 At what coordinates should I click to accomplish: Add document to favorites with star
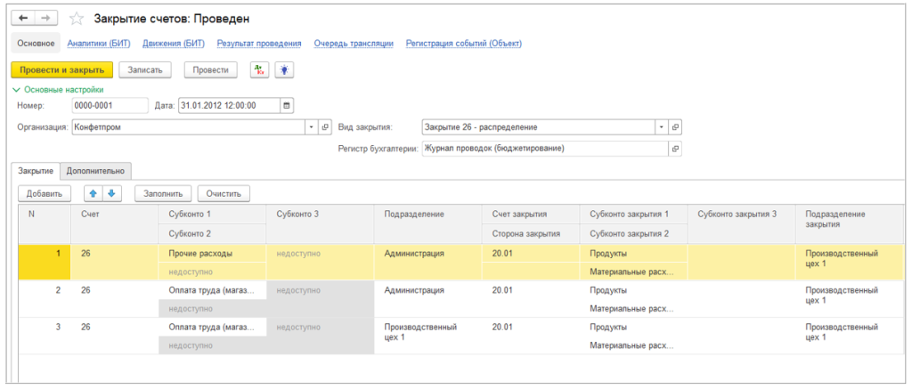pyautogui.click(x=77, y=20)
